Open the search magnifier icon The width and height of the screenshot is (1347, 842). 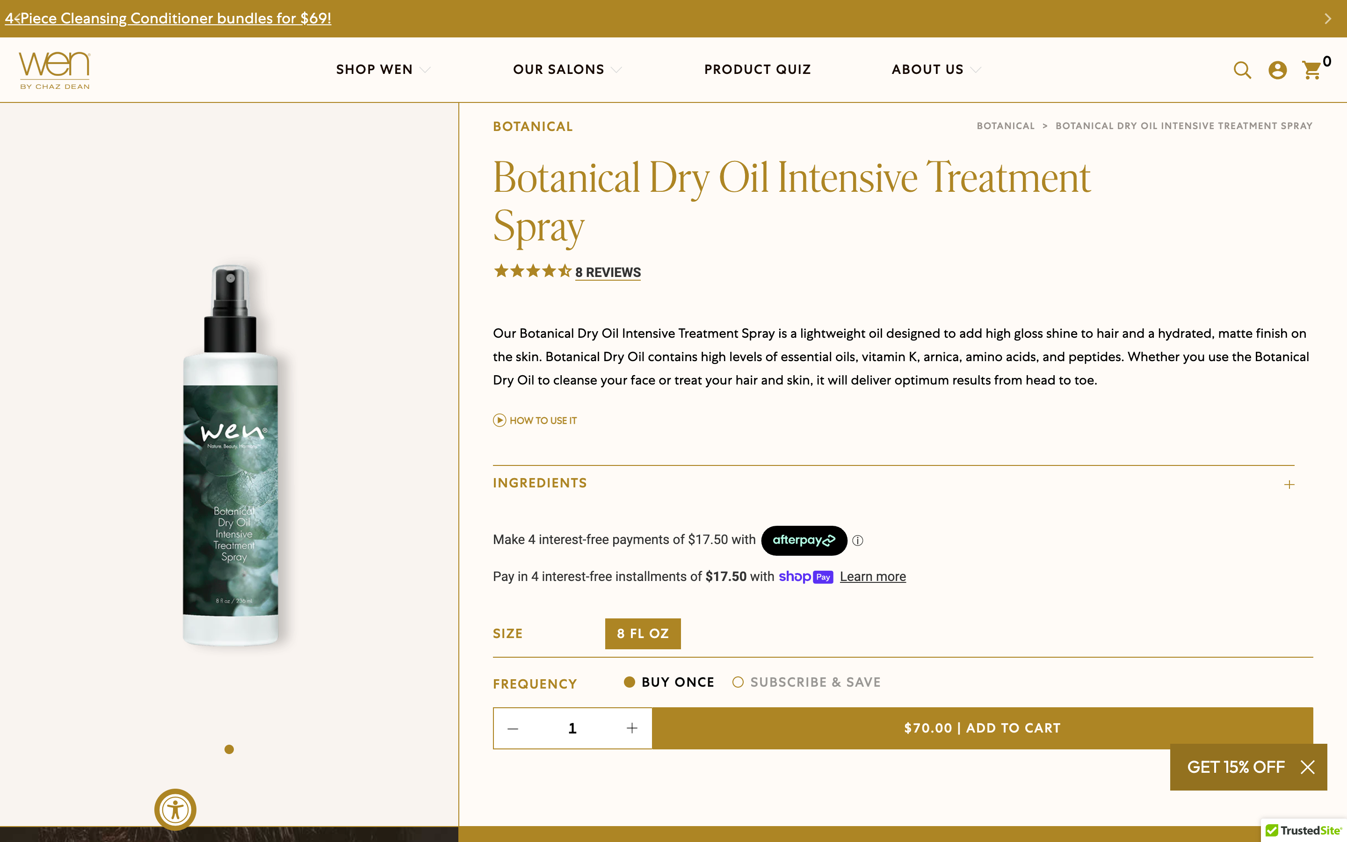tap(1242, 70)
